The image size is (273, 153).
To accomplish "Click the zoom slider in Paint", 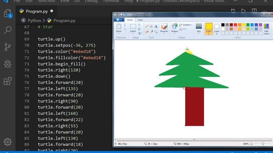I will click(263, 144).
